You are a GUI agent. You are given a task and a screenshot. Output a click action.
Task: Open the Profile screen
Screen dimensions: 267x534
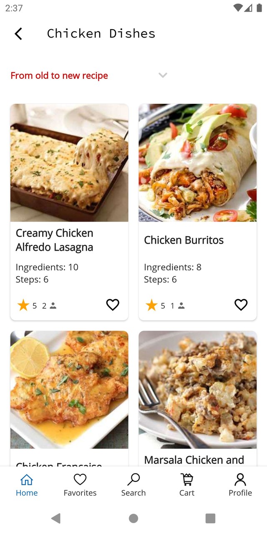pos(240,485)
